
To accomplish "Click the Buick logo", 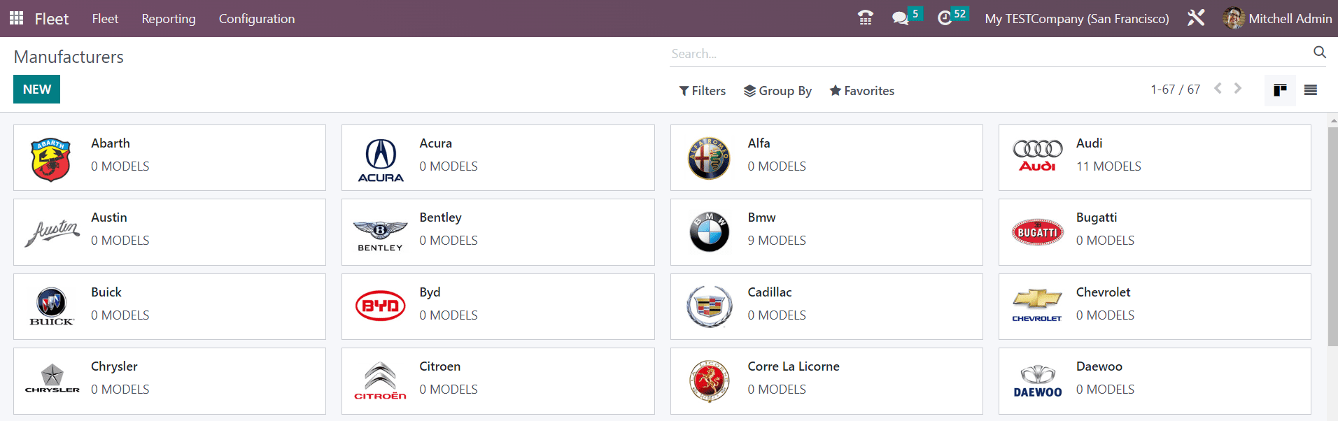I will point(52,306).
